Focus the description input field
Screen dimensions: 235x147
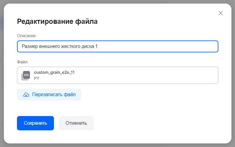118,46
